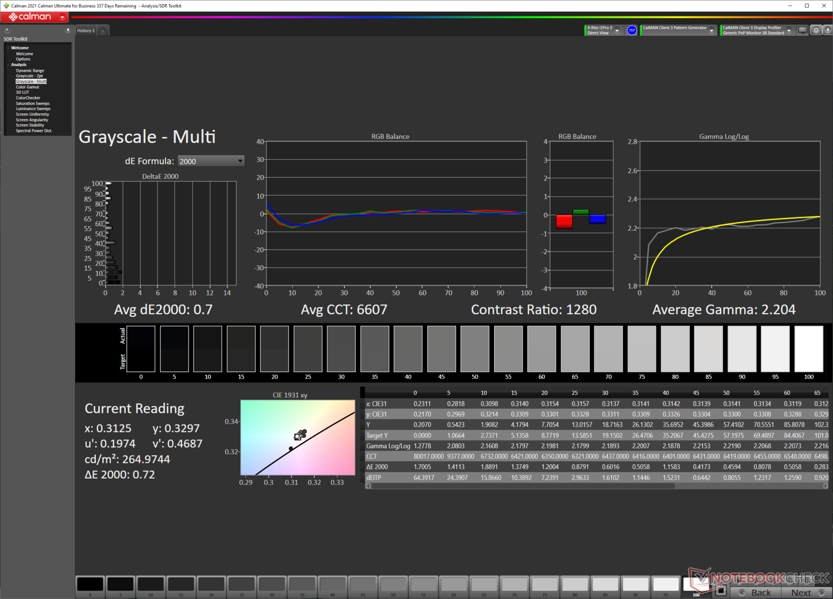Screen dimensions: 833x599
Task: Select Color Gamut in the workflow list
Action: tap(27, 87)
